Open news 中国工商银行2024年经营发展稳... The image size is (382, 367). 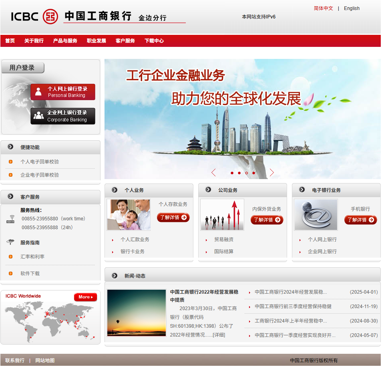291,292
